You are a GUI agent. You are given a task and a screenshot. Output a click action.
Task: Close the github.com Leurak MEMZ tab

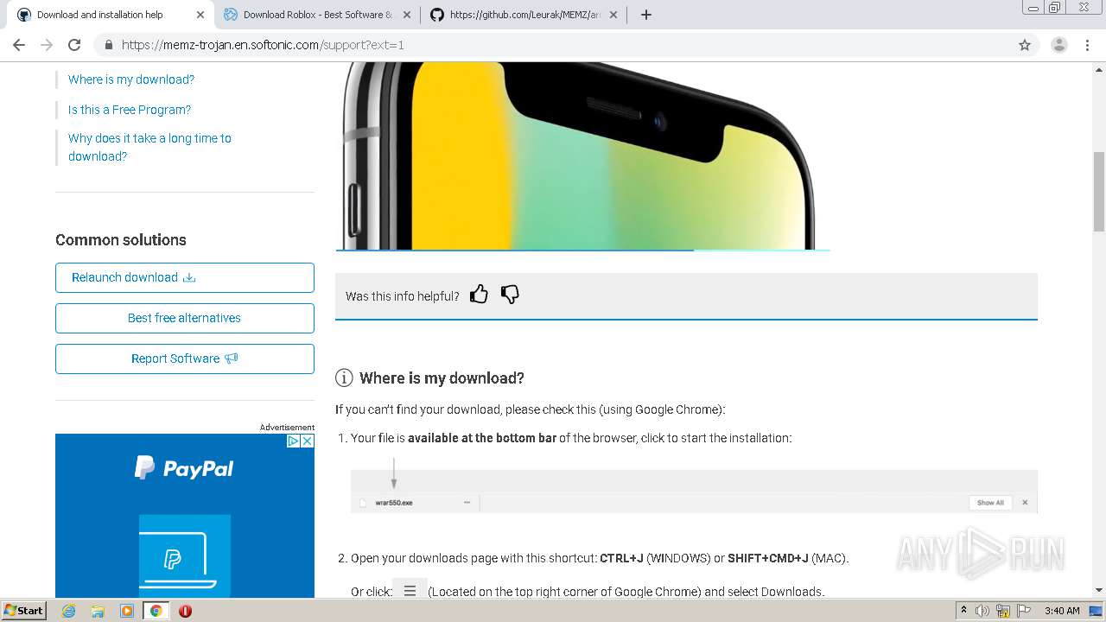pyautogui.click(x=613, y=15)
